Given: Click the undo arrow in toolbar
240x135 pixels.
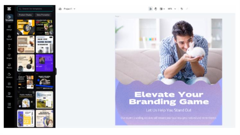Looking at the screenshot, I should pos(182,9).
